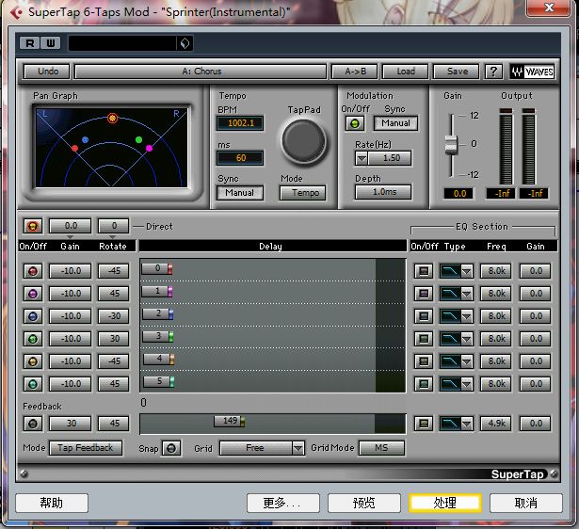Toggle the Modulation On/Off button
The height and width of the screenshot is (529, 579).
click(x=355, y=123)
